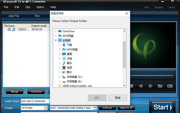Open the Option menu
Image resolution: width=180 pixels, height=113 pixels.
(x=40, y=7)
